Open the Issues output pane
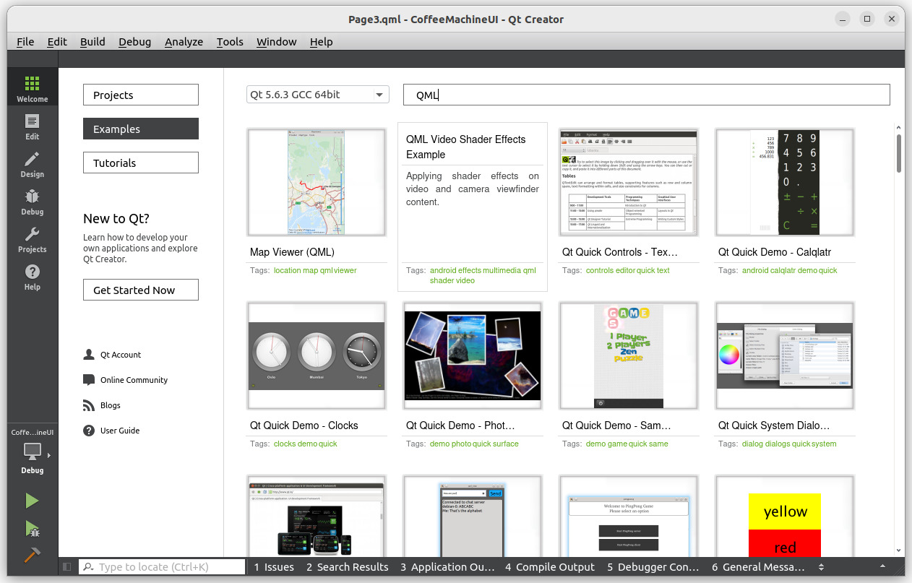This screenshot has height=583, width=912. click(274, 567)
